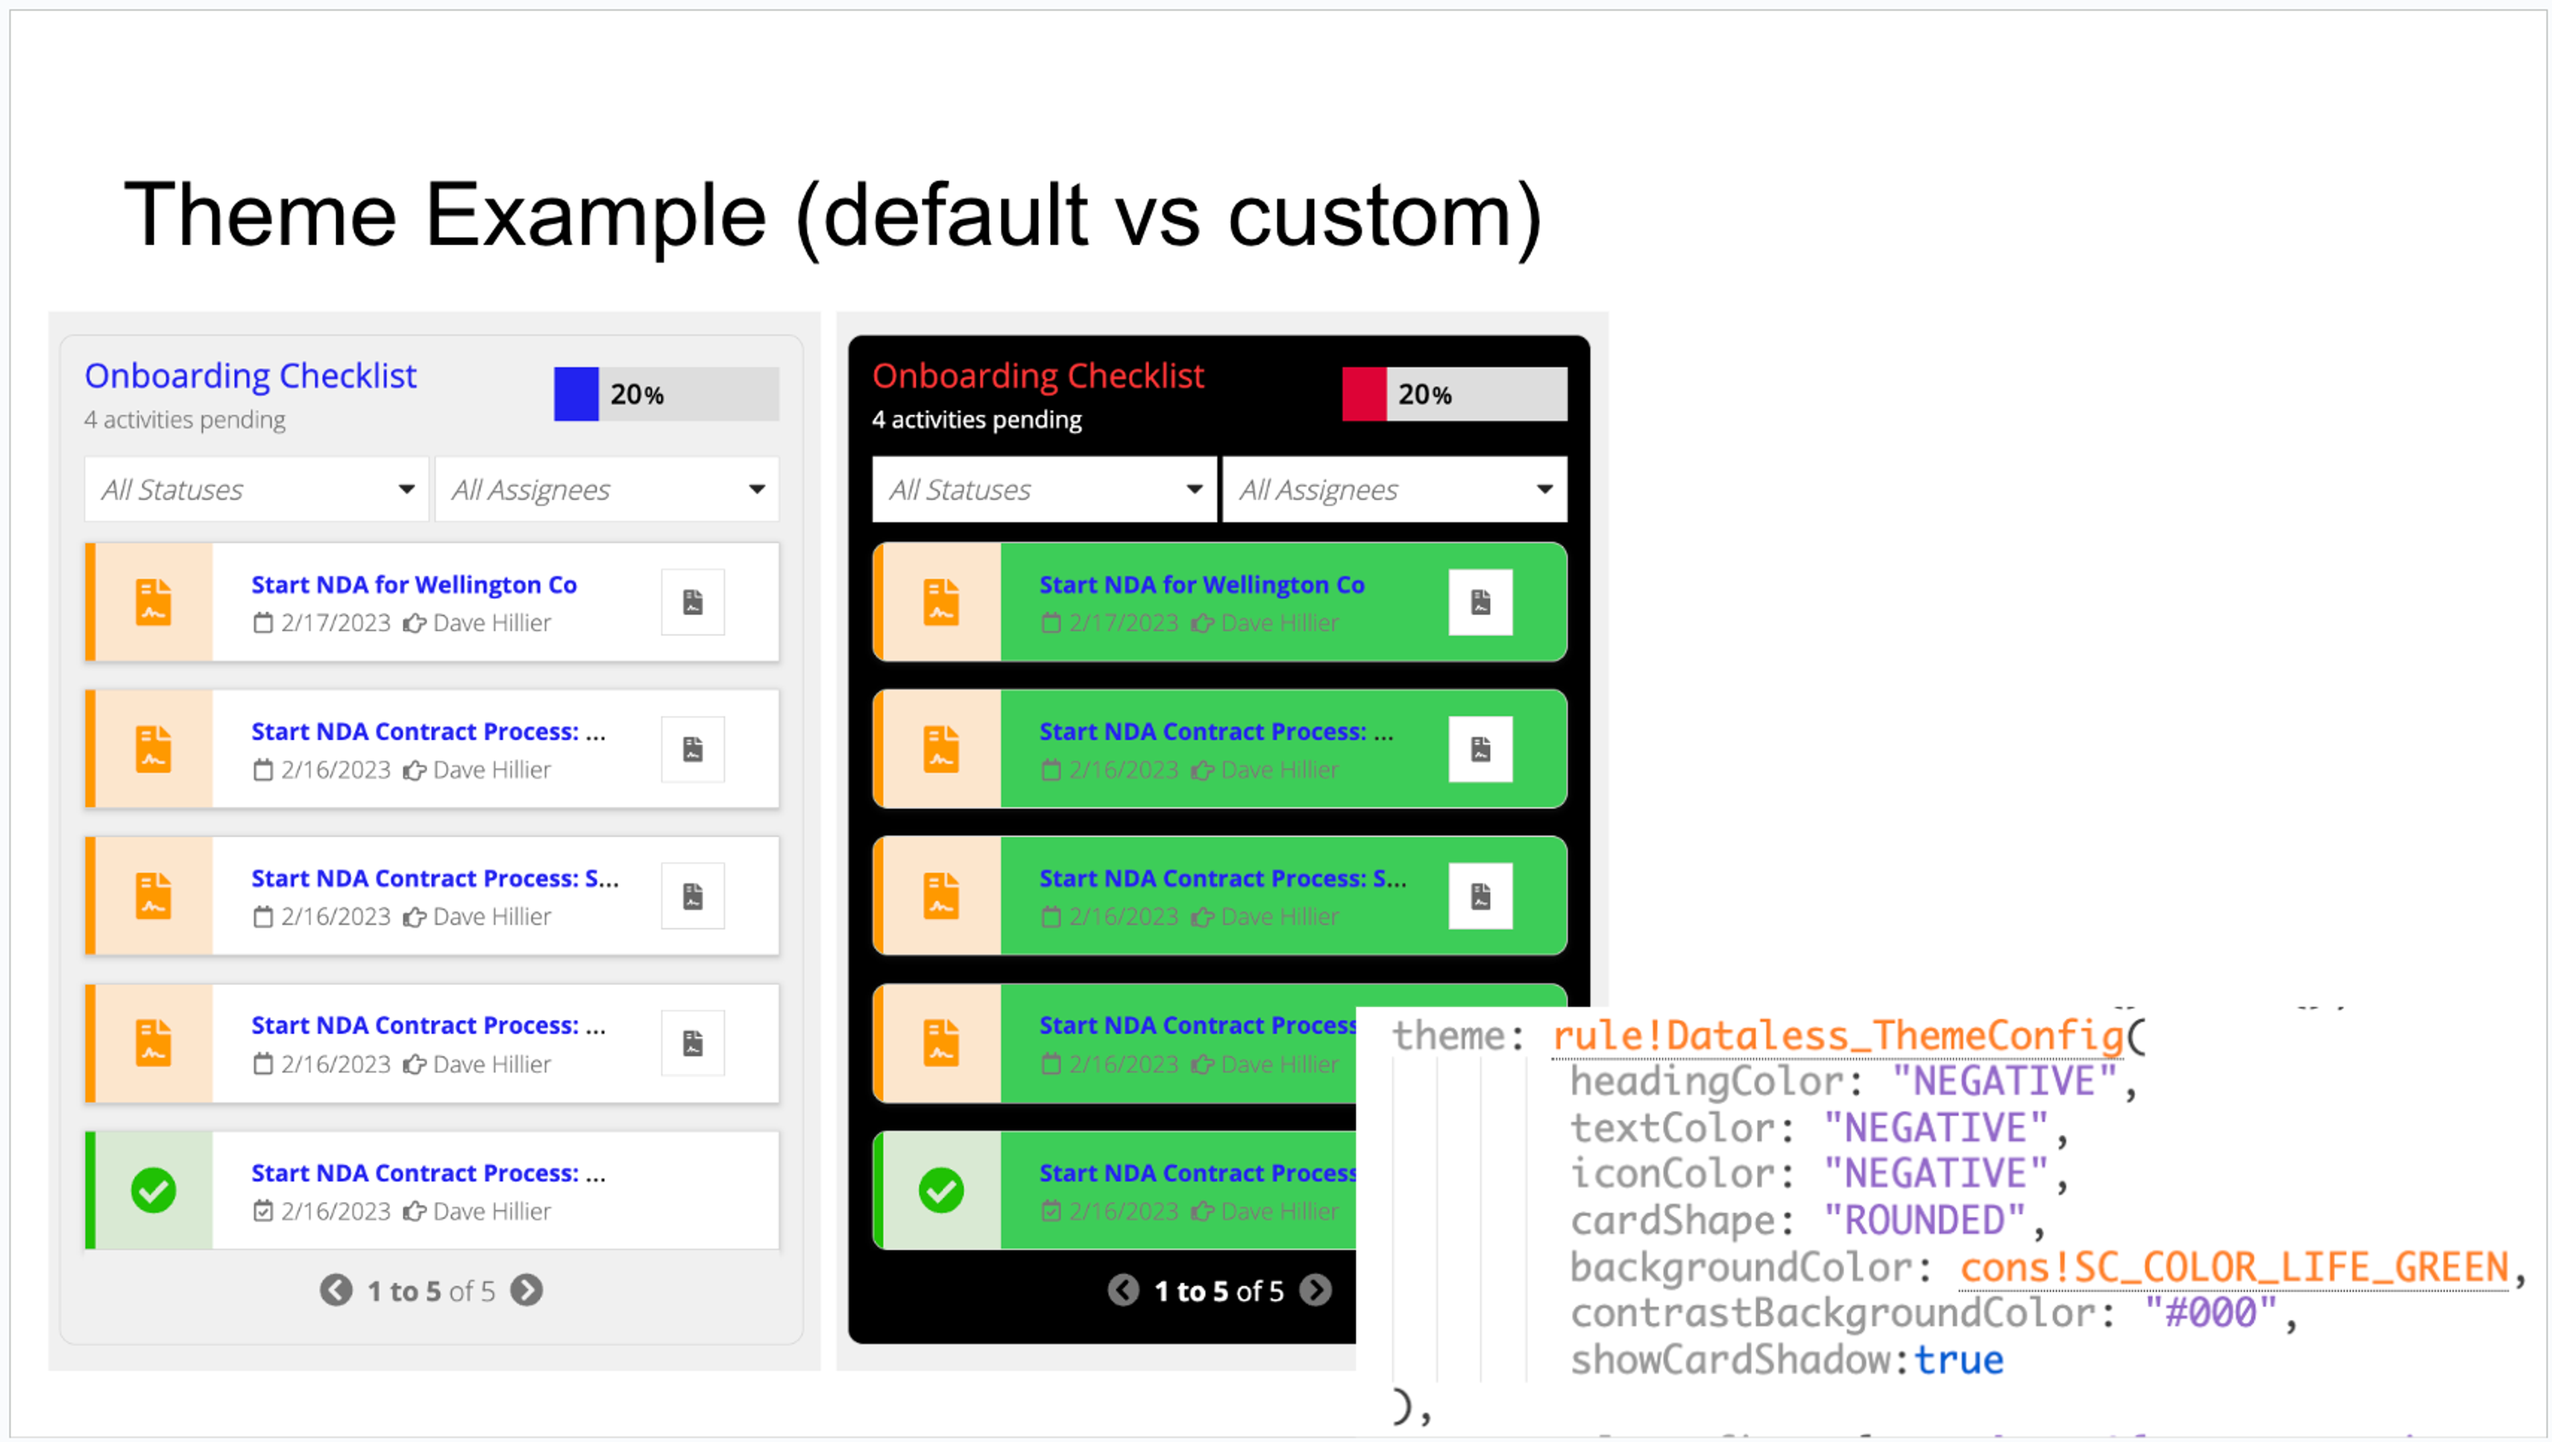The height and width of the screenshot is (1442, 2552).
Task: Click the document button on dark-theme Wellington Co card
Action: pyautogui.click(x=1480, y=602)
